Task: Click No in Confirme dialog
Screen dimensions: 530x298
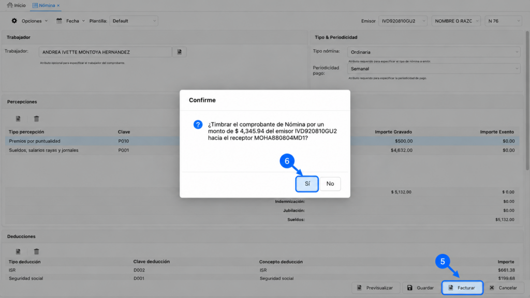Action: coord(330,184)
